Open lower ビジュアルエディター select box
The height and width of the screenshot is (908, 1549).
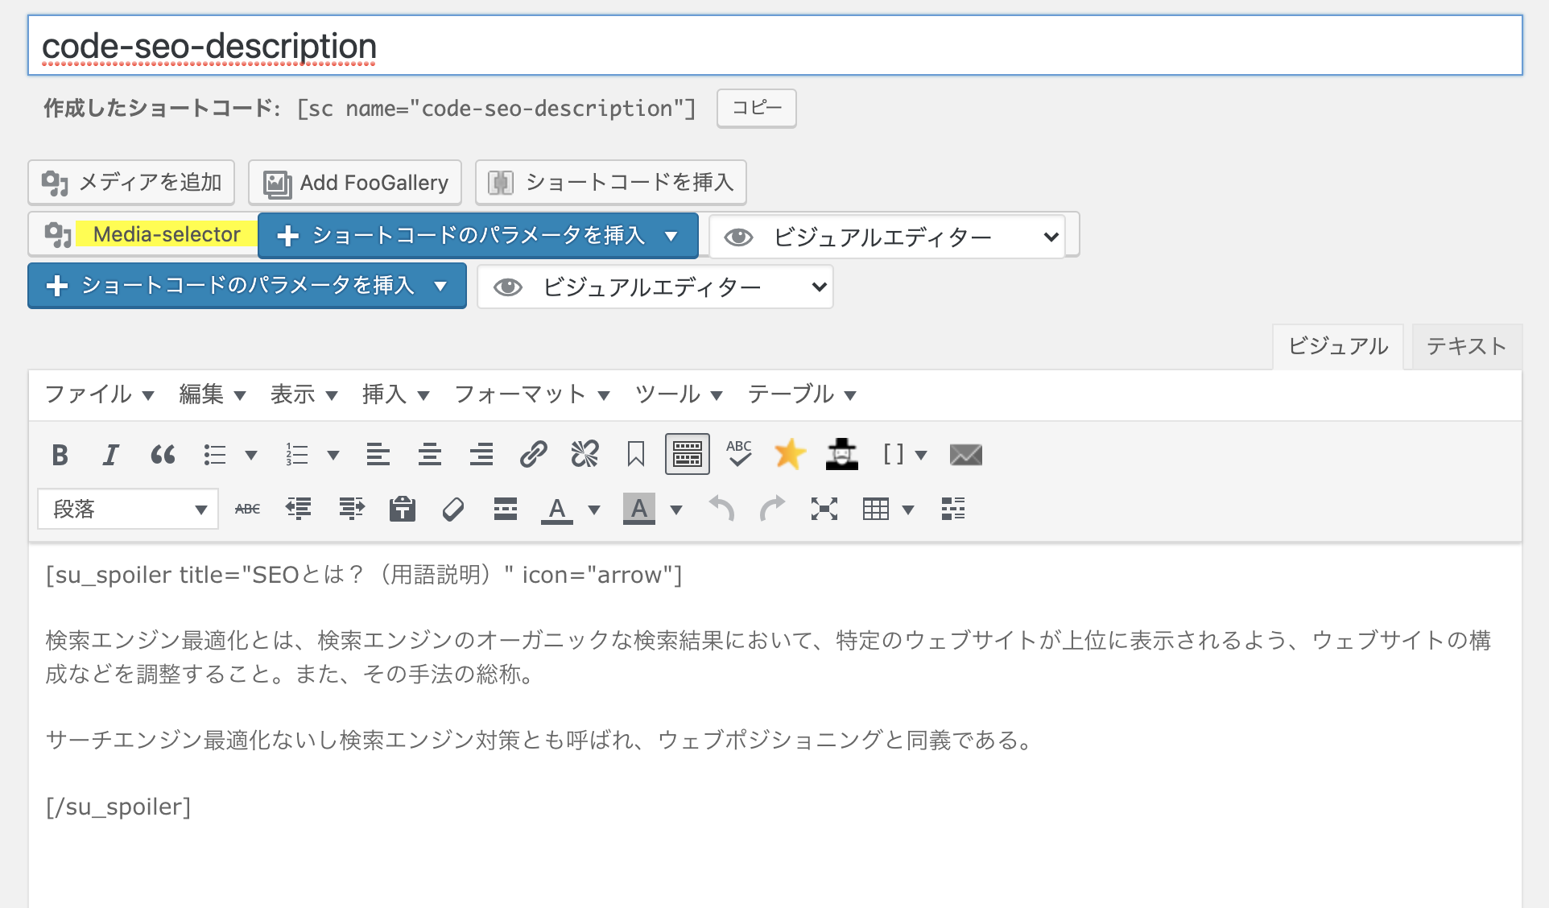click(655, 287)
